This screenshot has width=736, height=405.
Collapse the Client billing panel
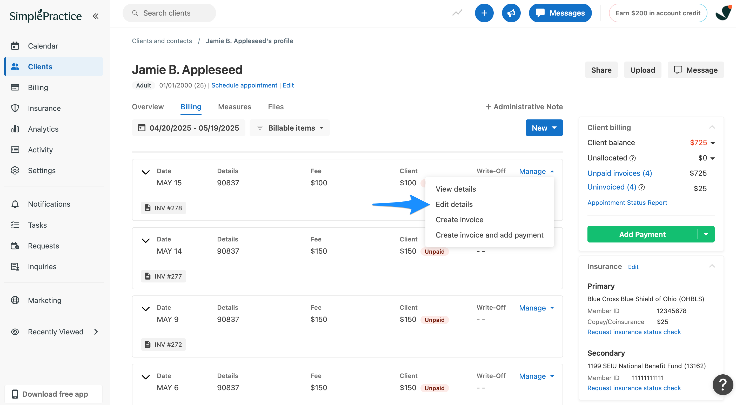point(712,127)
